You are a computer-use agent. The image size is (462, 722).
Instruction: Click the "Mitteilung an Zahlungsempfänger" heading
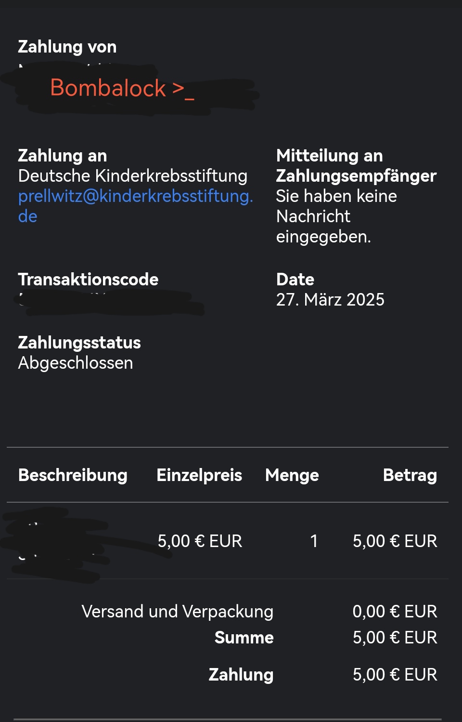tap(356, 166)
